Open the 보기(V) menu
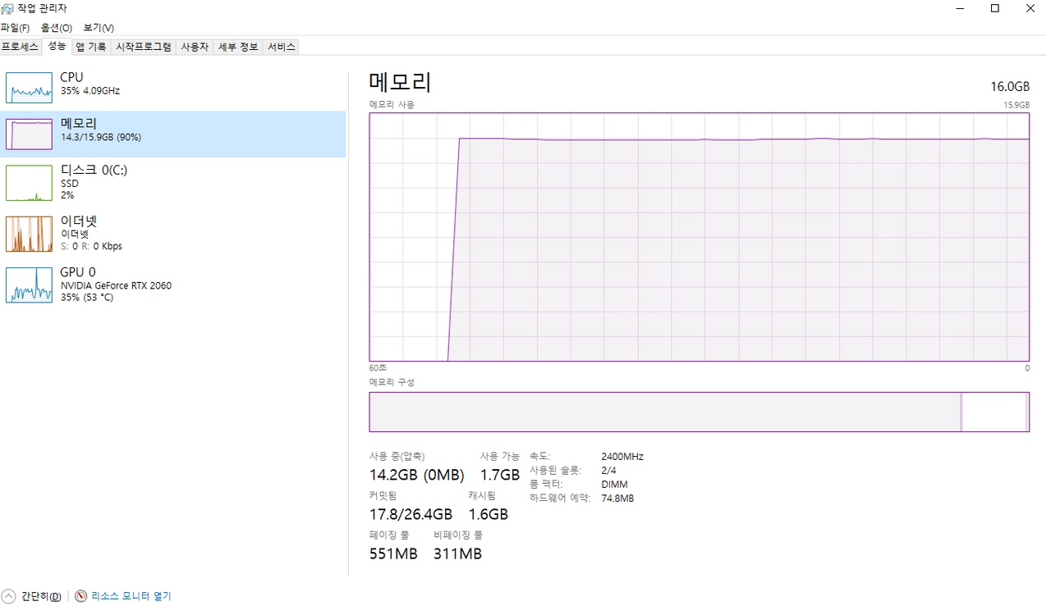 (99, 28)
